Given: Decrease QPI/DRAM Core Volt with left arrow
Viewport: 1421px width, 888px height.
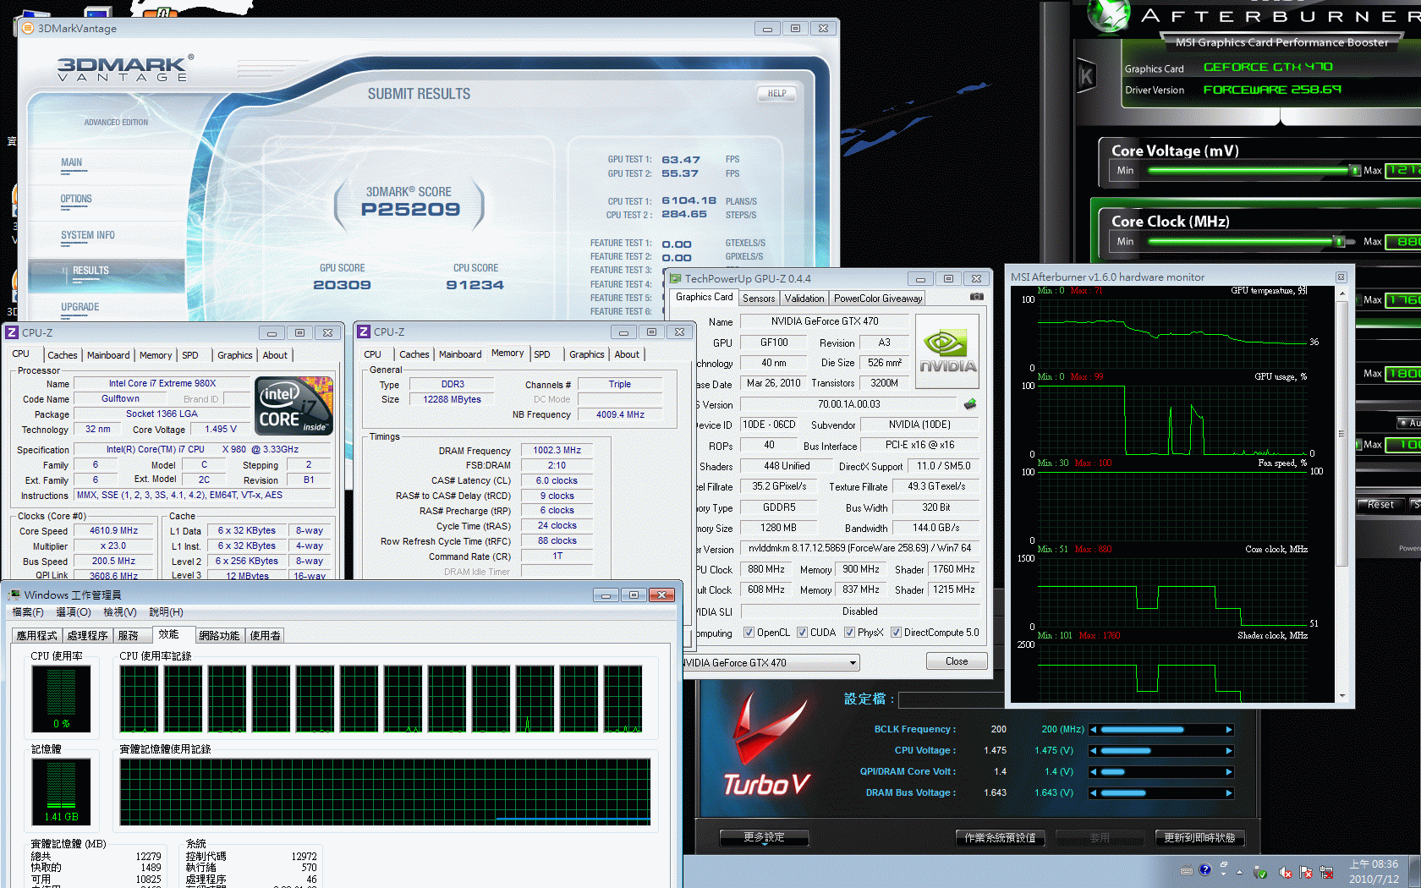Looking at the screenshot, I should tap(1094, 772).
